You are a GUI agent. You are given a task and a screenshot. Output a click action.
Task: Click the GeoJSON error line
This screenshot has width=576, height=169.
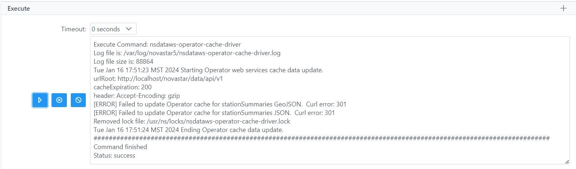[x=220, y=104]
